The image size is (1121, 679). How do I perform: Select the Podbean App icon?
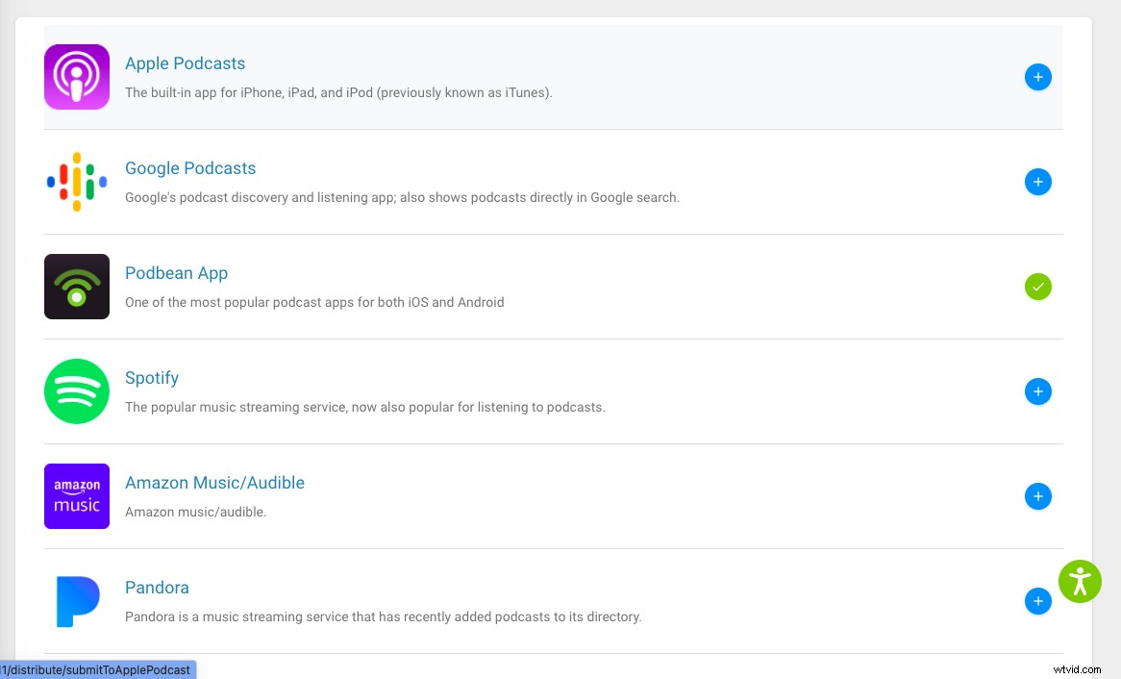[x=77, y=286]
